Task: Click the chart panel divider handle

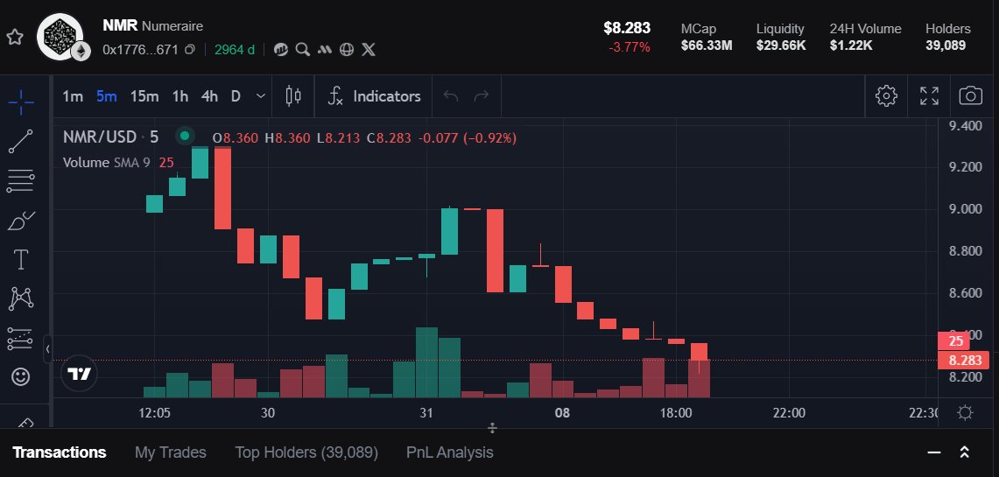Action: tap(492, 428)
